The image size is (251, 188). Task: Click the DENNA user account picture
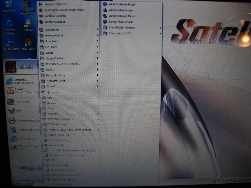[x=11, y=66]
